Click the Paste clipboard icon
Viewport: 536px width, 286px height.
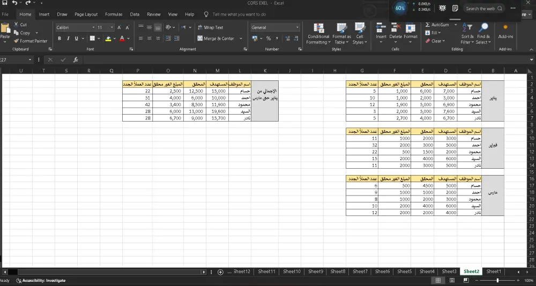tap(5, 28)
